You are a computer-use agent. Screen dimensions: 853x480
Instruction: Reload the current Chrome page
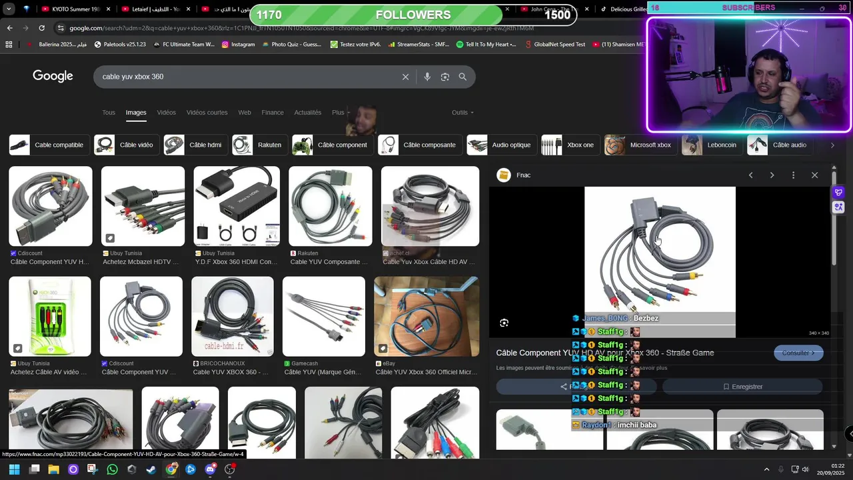pos(41,28)
